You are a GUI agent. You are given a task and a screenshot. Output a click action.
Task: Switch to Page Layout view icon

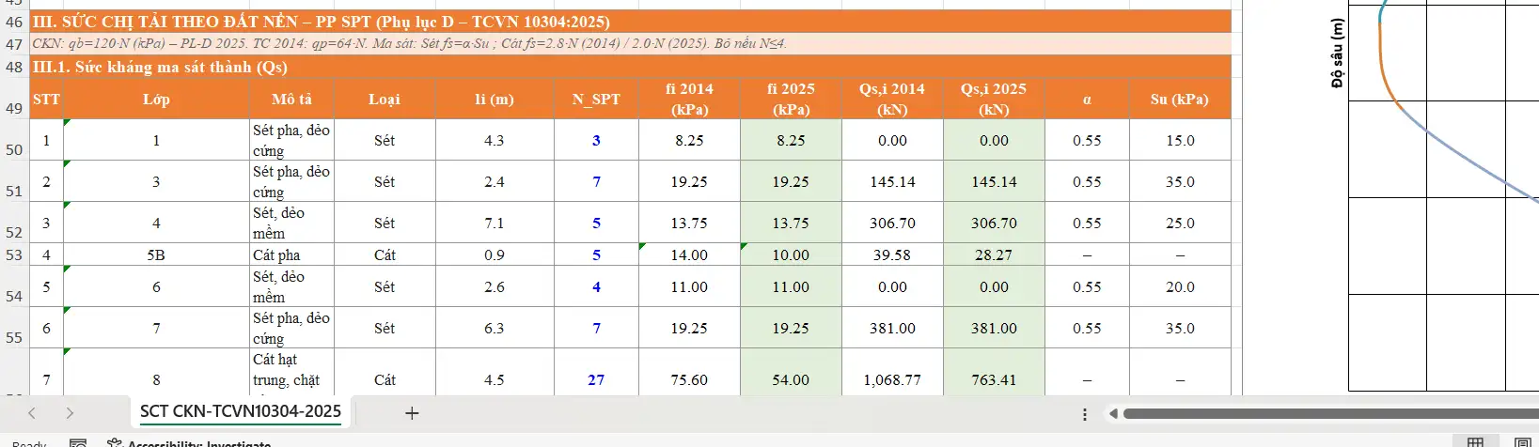coord(1522,443)
